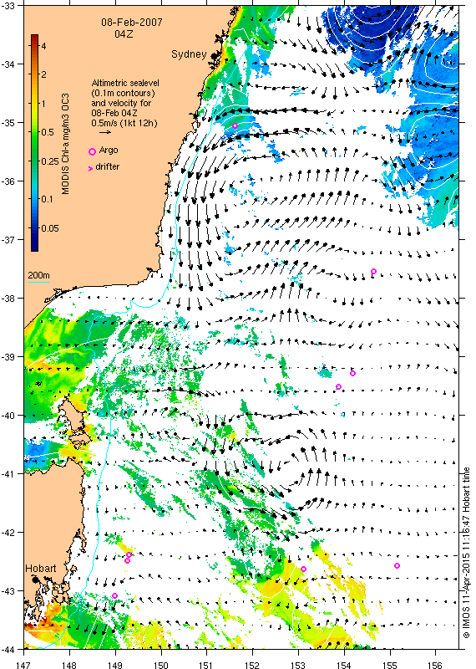Click the '0.5m/s (1kt 12h)' text
476x669 pixels.
pos(124,123)
